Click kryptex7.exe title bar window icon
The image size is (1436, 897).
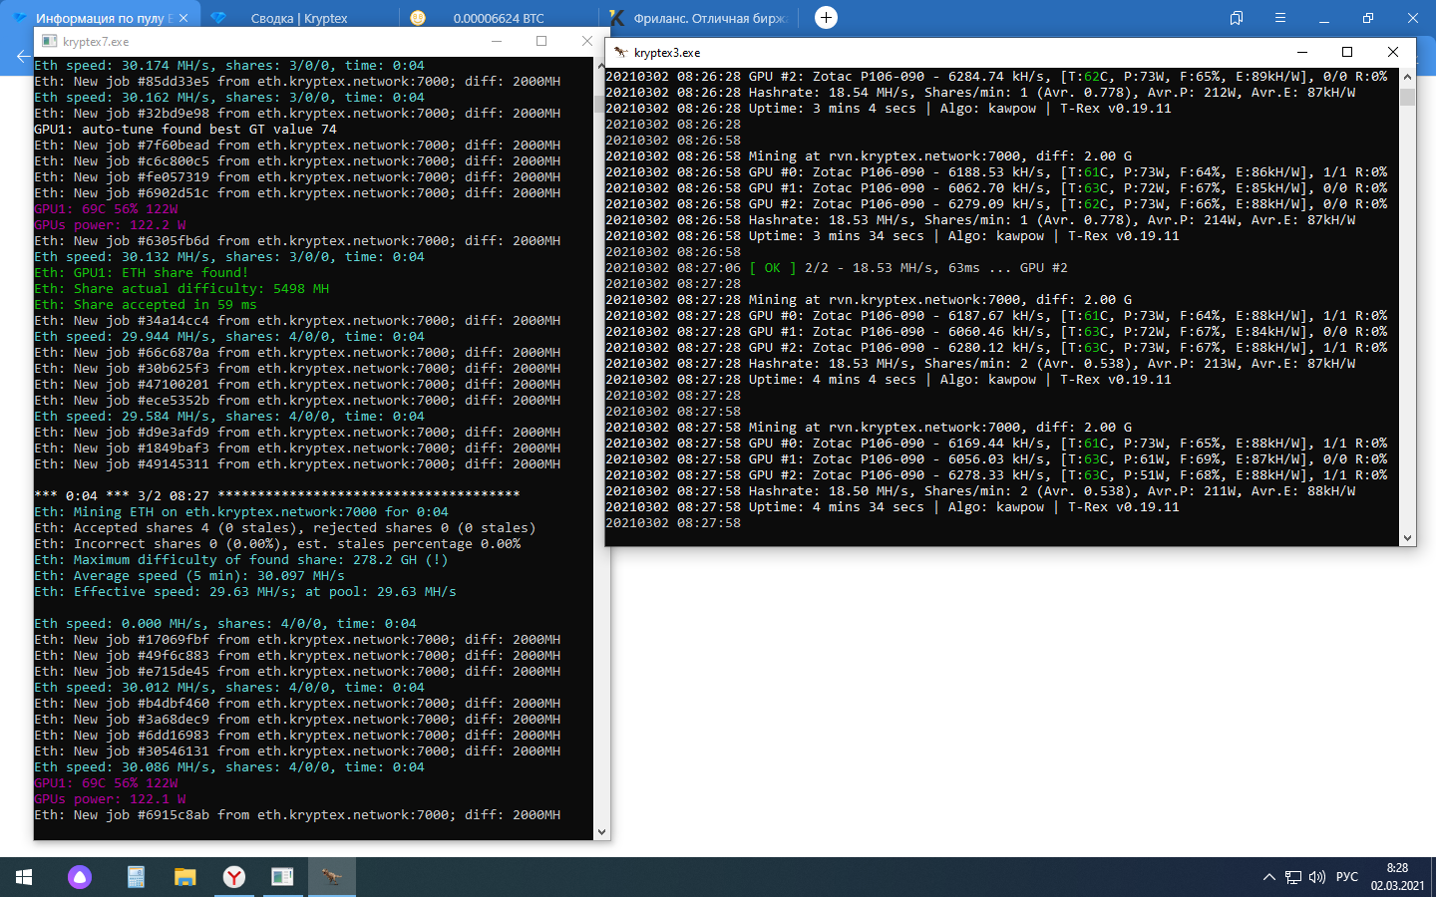coord(49,41)
